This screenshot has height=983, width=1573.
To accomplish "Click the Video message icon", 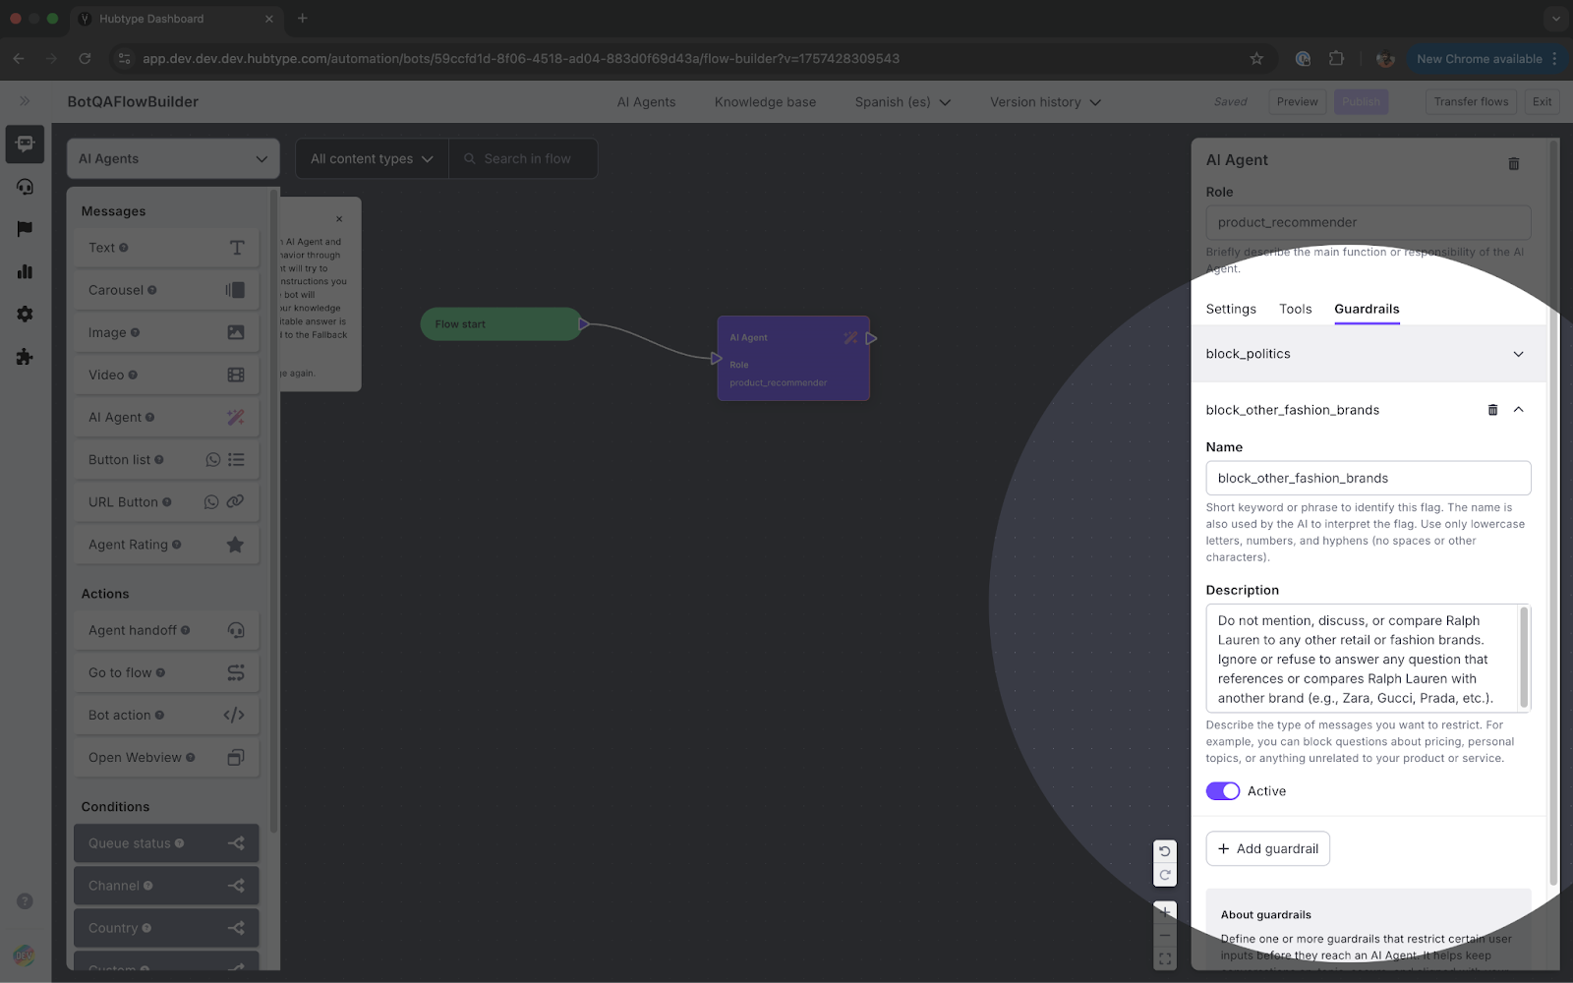I will pos(236,375).
